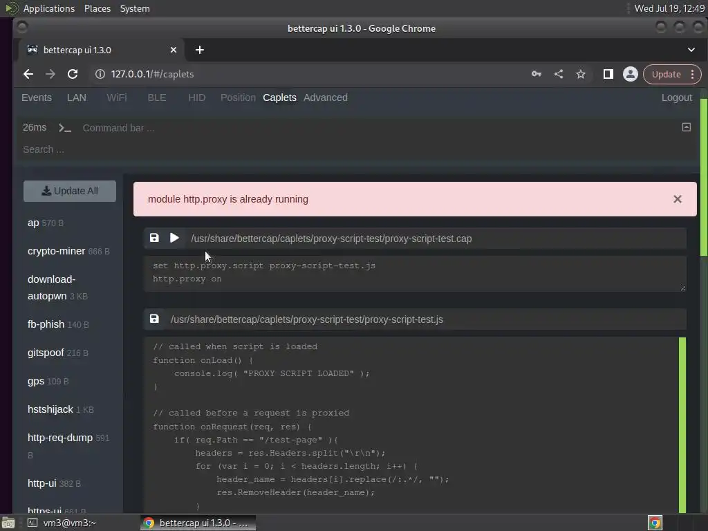Go forward in Chrome history

[50, 74]
